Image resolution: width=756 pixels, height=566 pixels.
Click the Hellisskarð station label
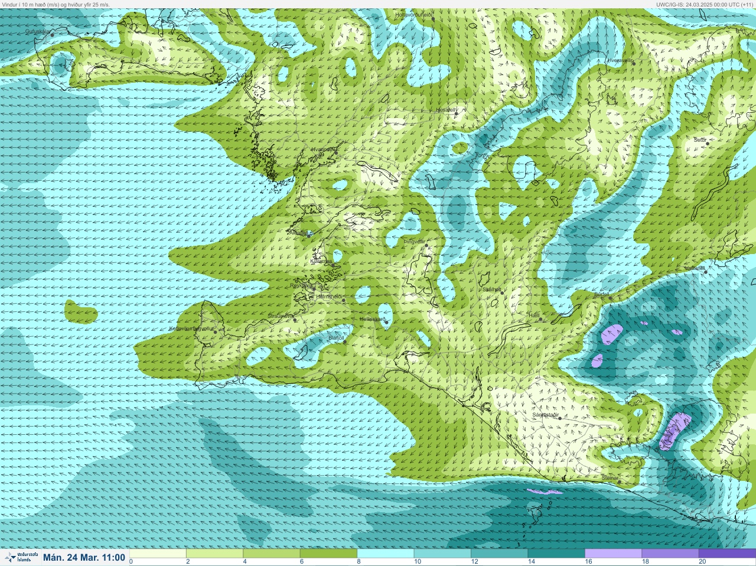(x=373, y=319)
